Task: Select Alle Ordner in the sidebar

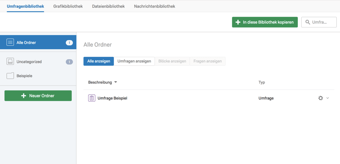Action: [38, 43]
